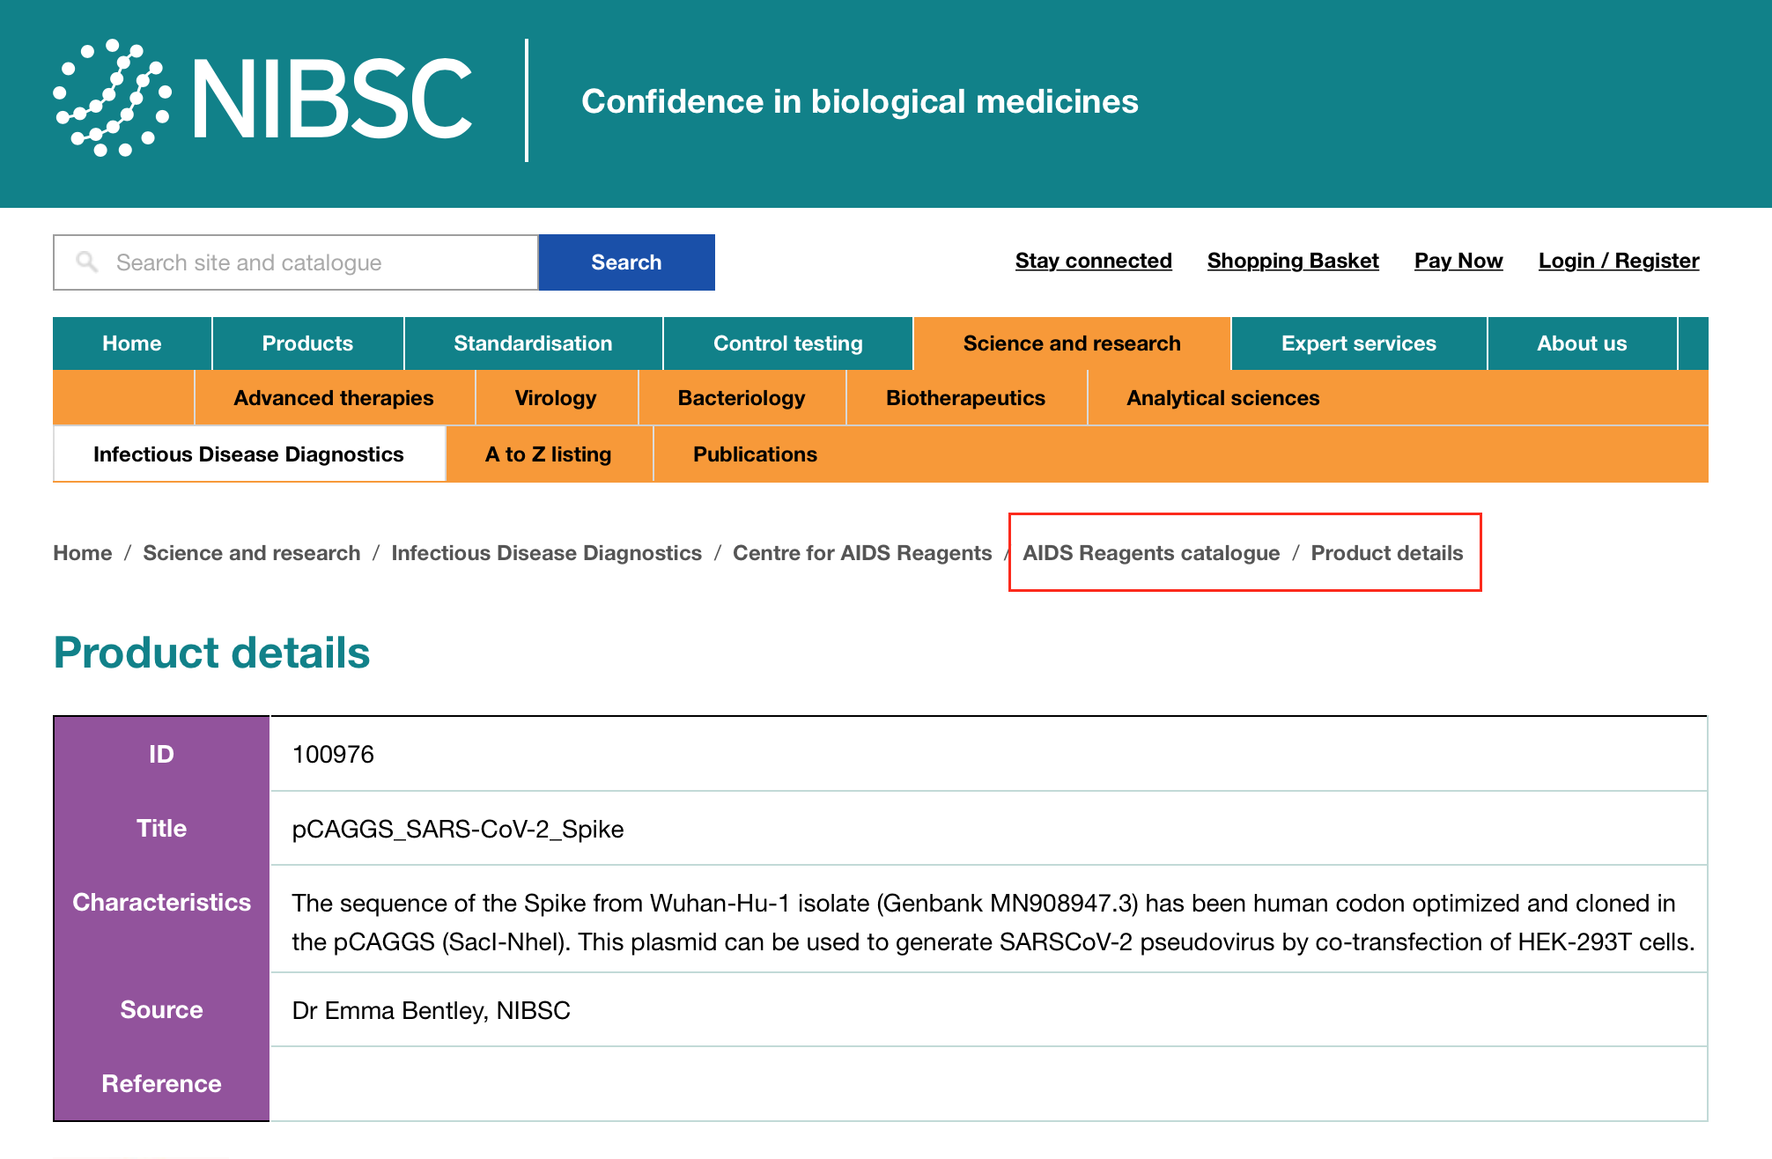Select Biotherapeutics in the submenu

click(x=965, y=398)
